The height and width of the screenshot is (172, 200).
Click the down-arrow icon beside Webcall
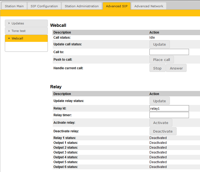pos(9,38)
